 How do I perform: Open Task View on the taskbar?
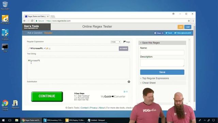10,120
